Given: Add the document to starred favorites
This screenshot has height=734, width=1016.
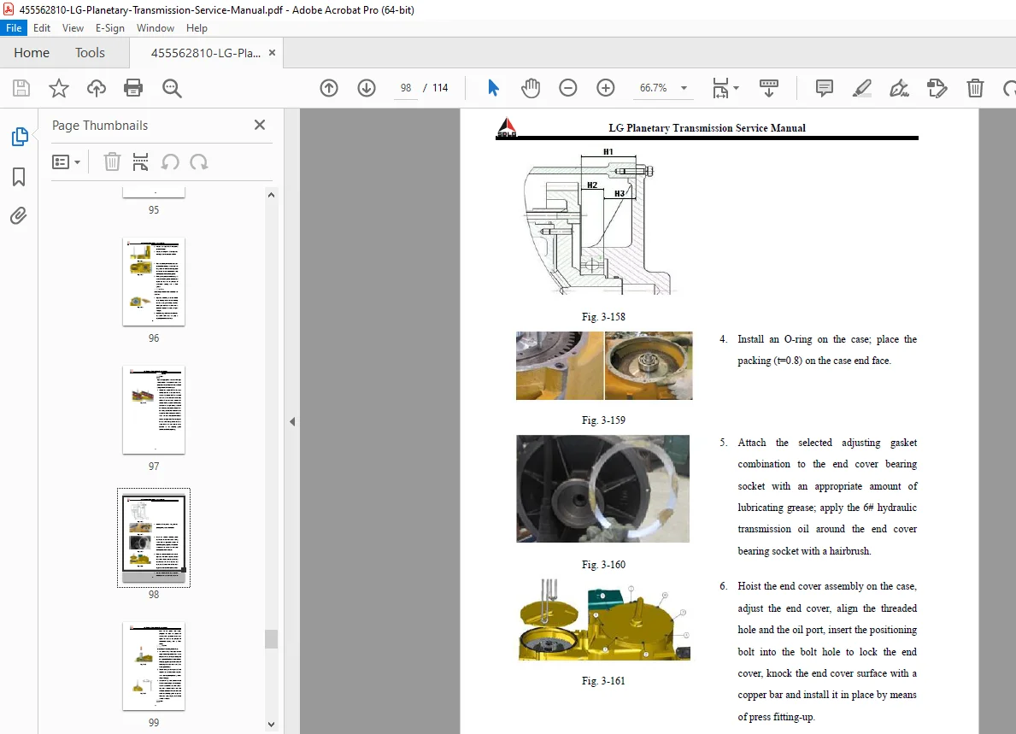Looking at the screenshot, I should click(x=59, y=88).
